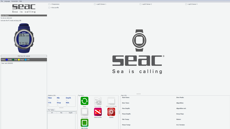This screenshot has width=230, height=129.
Task: Open the File menu
Action: [2, 1]
